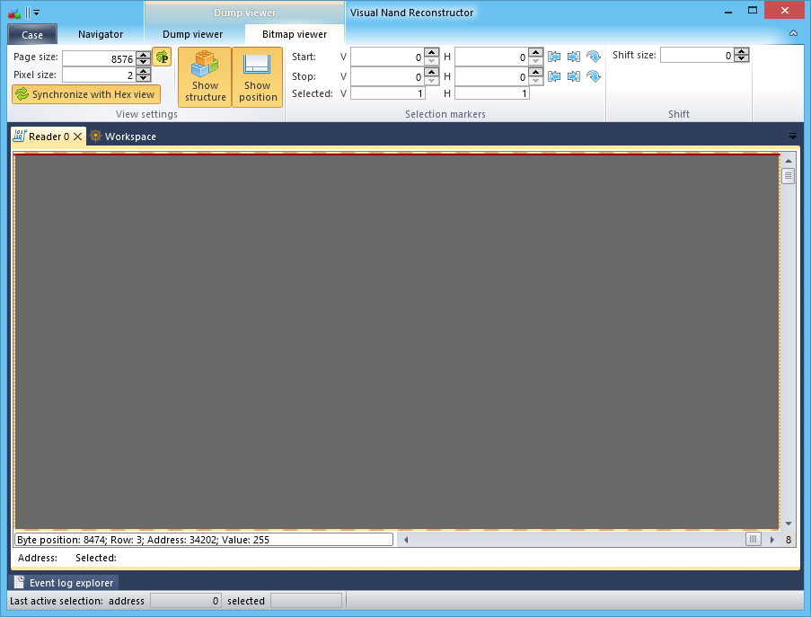The image size is (811, 617).
Task: Maximize the Visual Nand Reconstructor window
Action: click(x=753, y=11)
